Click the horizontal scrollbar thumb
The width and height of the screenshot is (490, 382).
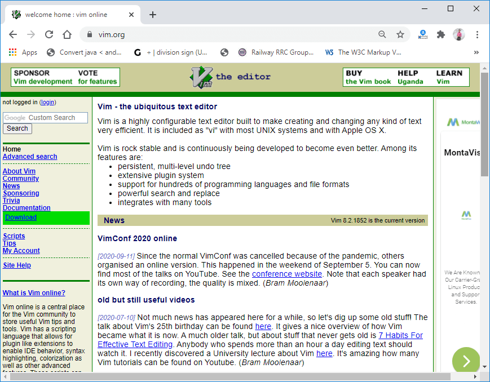point(230,376)
